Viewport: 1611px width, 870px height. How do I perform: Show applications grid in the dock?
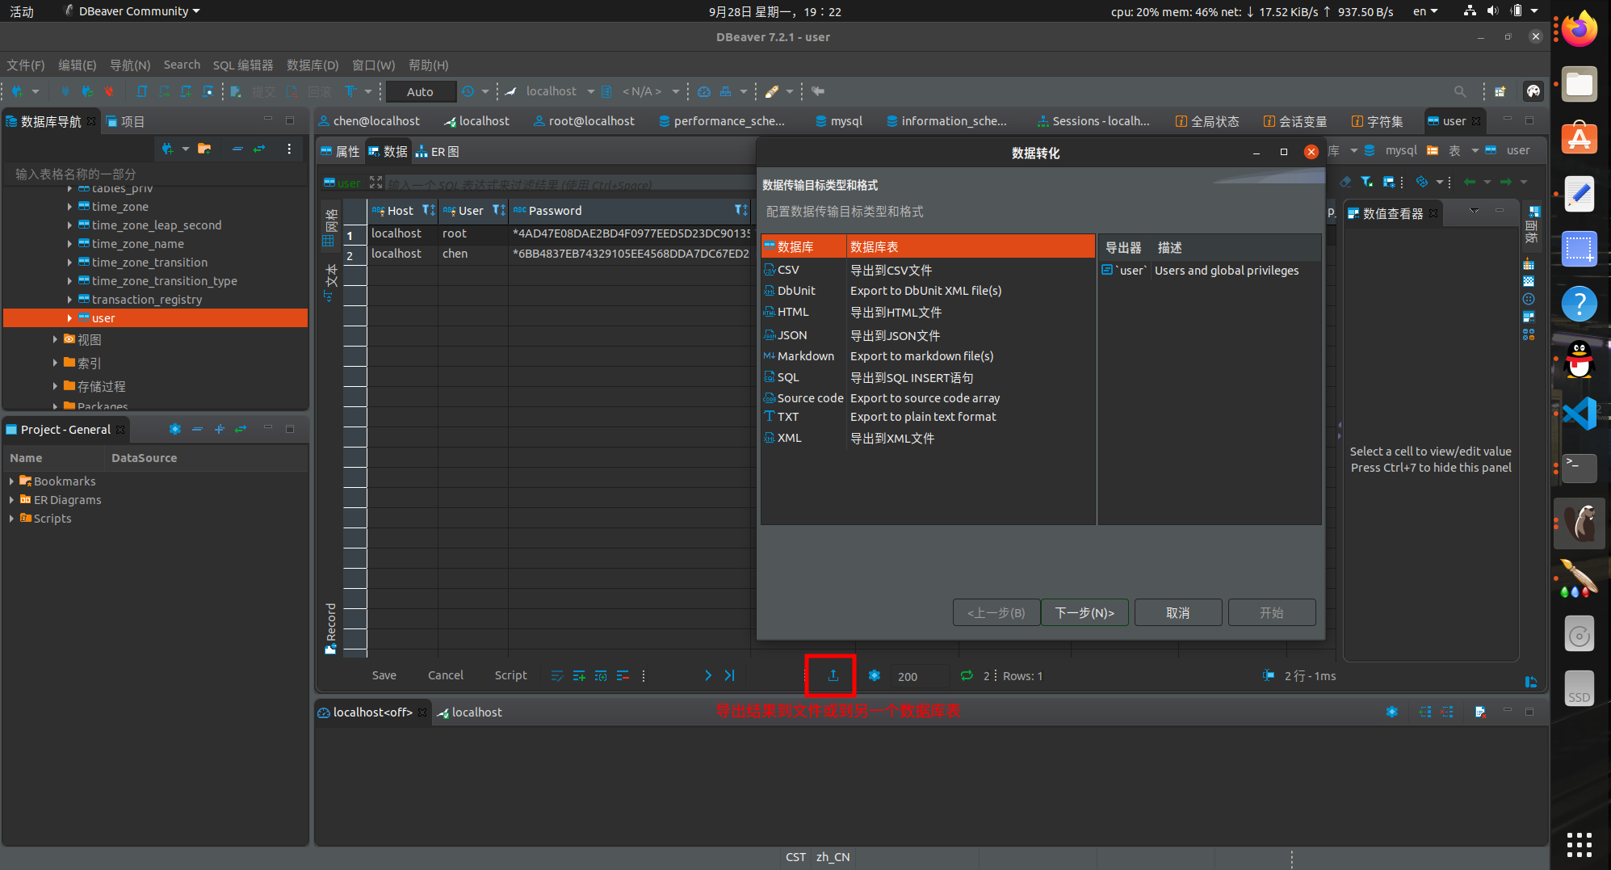1580,844
